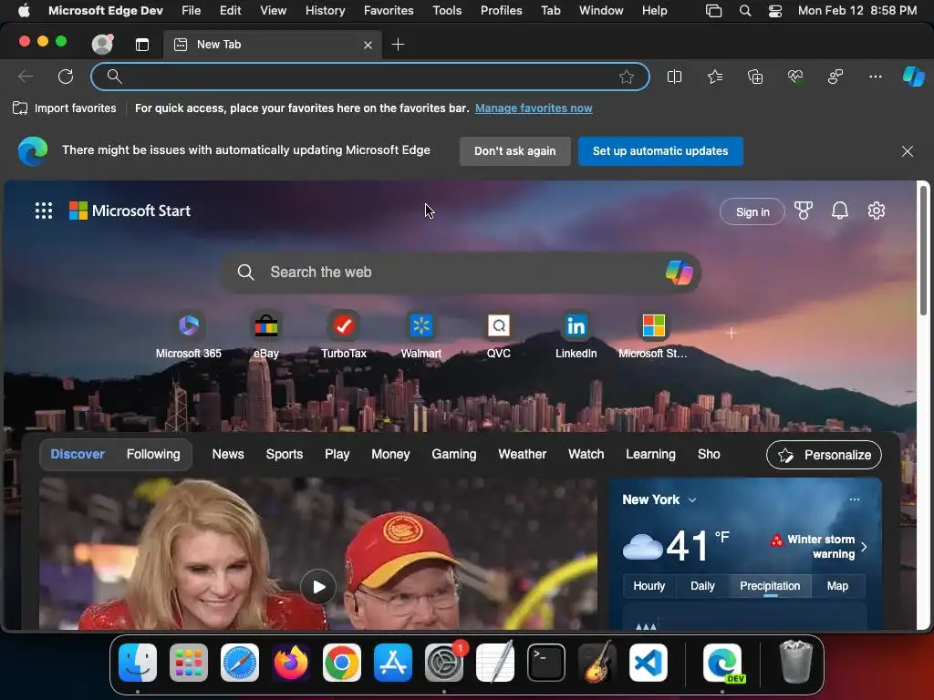This screenshot has height=700, width=934.
Task: Open the Favorites toolbar icon
Action: tap(715, 77)
